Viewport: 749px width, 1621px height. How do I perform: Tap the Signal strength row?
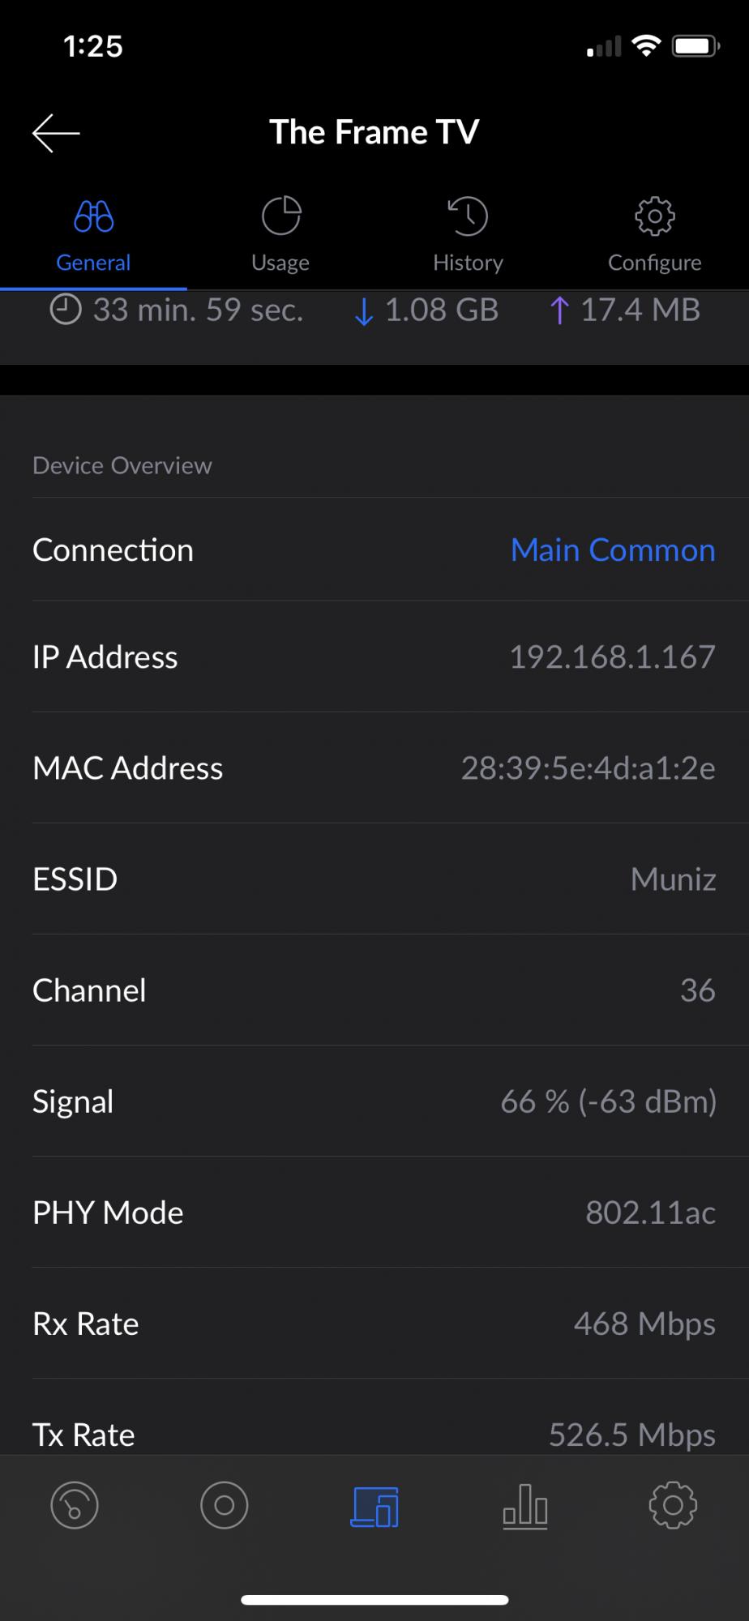(374, 1101)
